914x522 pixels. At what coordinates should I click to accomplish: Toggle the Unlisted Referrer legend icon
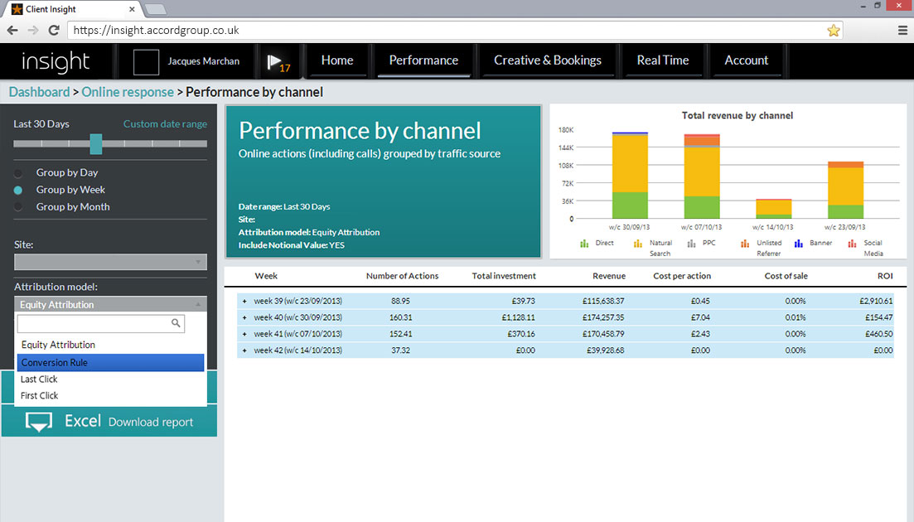coord(745,244)
